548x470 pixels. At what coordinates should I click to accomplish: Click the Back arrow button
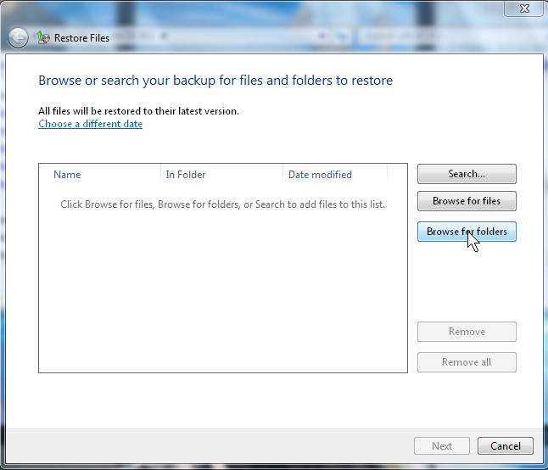pyautogui.click(x=19, y=37)
